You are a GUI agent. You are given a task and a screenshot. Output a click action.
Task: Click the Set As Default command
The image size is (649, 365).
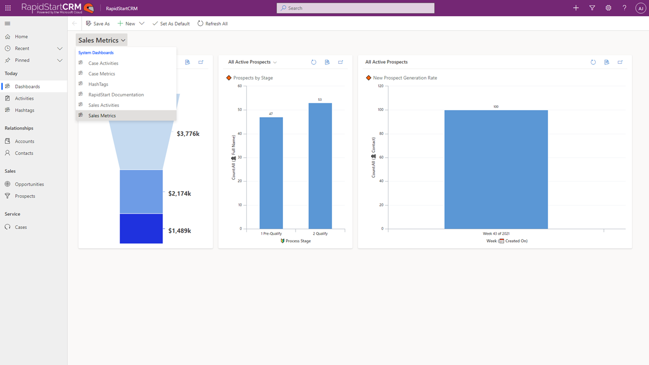click(x=171, y=23)
